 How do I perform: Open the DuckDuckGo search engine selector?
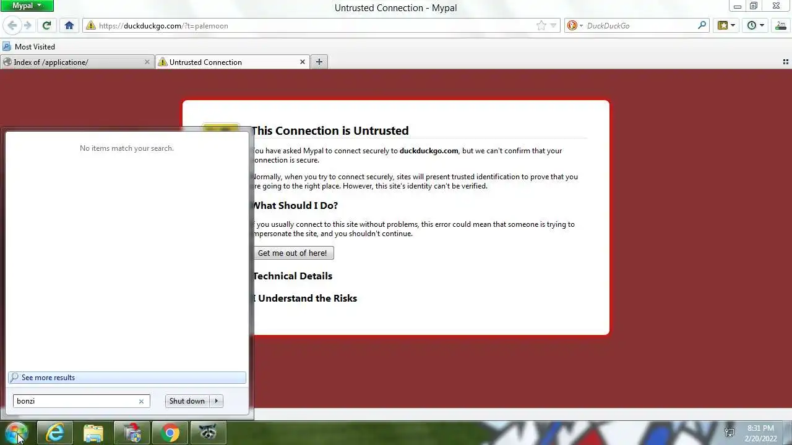(x=575, y=25)
